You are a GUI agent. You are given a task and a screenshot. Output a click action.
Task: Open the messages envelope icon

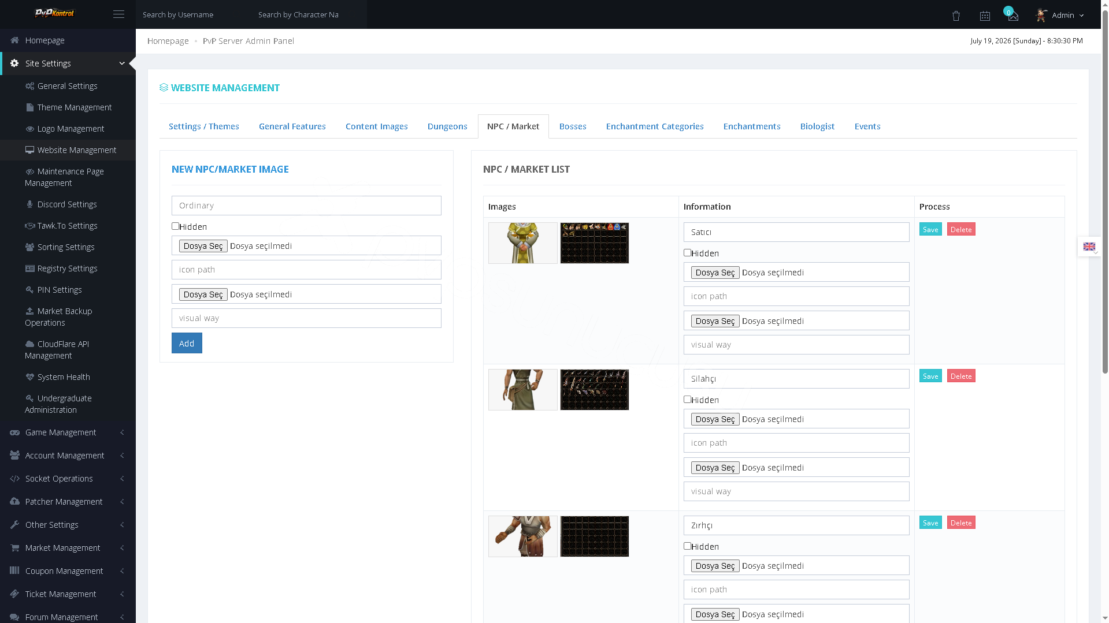pyautogui.click(x=1012, y=16)
